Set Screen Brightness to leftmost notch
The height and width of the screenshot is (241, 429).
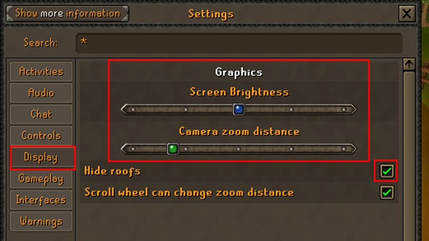[133, 109]
